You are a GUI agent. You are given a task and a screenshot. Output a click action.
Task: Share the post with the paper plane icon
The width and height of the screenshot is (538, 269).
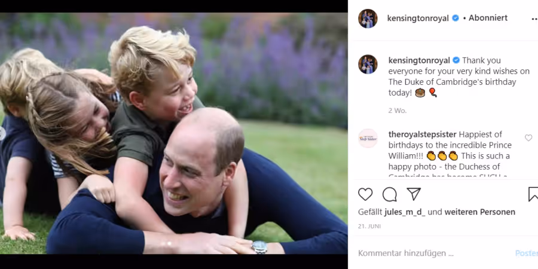click(x=414, y=194)
